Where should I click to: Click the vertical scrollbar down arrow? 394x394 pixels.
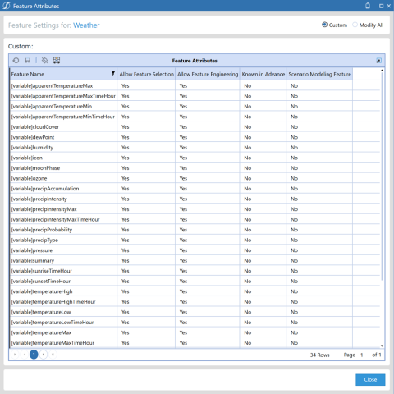tap(382, 346)
